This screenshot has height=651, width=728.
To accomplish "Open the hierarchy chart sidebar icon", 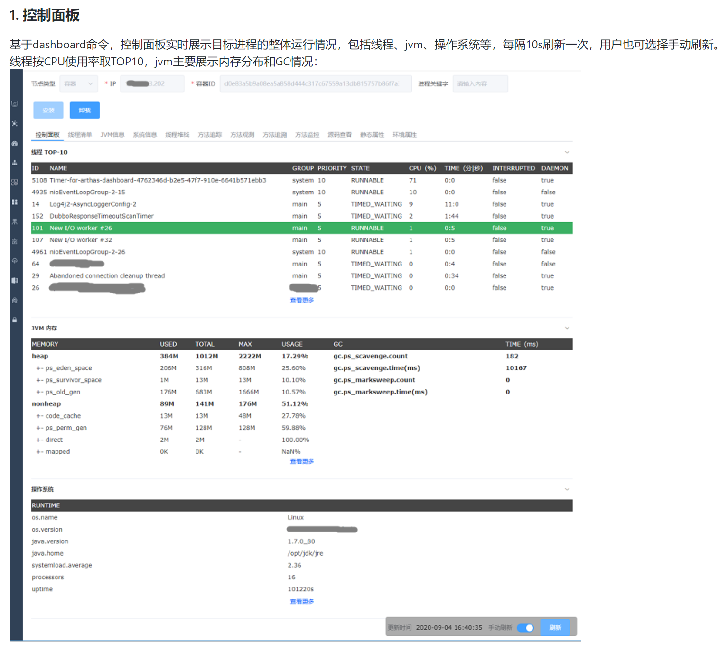I will tap(15, 163).
